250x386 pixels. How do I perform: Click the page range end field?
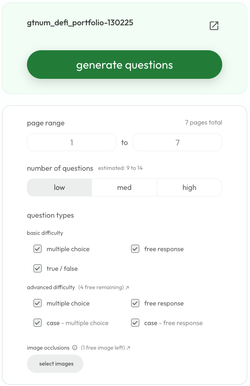[177, 143]
